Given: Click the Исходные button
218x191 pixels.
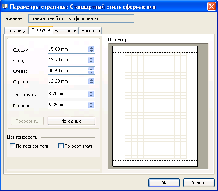Looking at the screenshot, I should tap(71, 121).
